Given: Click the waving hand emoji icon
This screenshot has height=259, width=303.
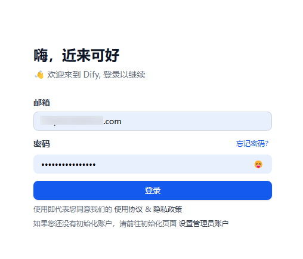Looking at the screenshot, I should pos(39,75).
